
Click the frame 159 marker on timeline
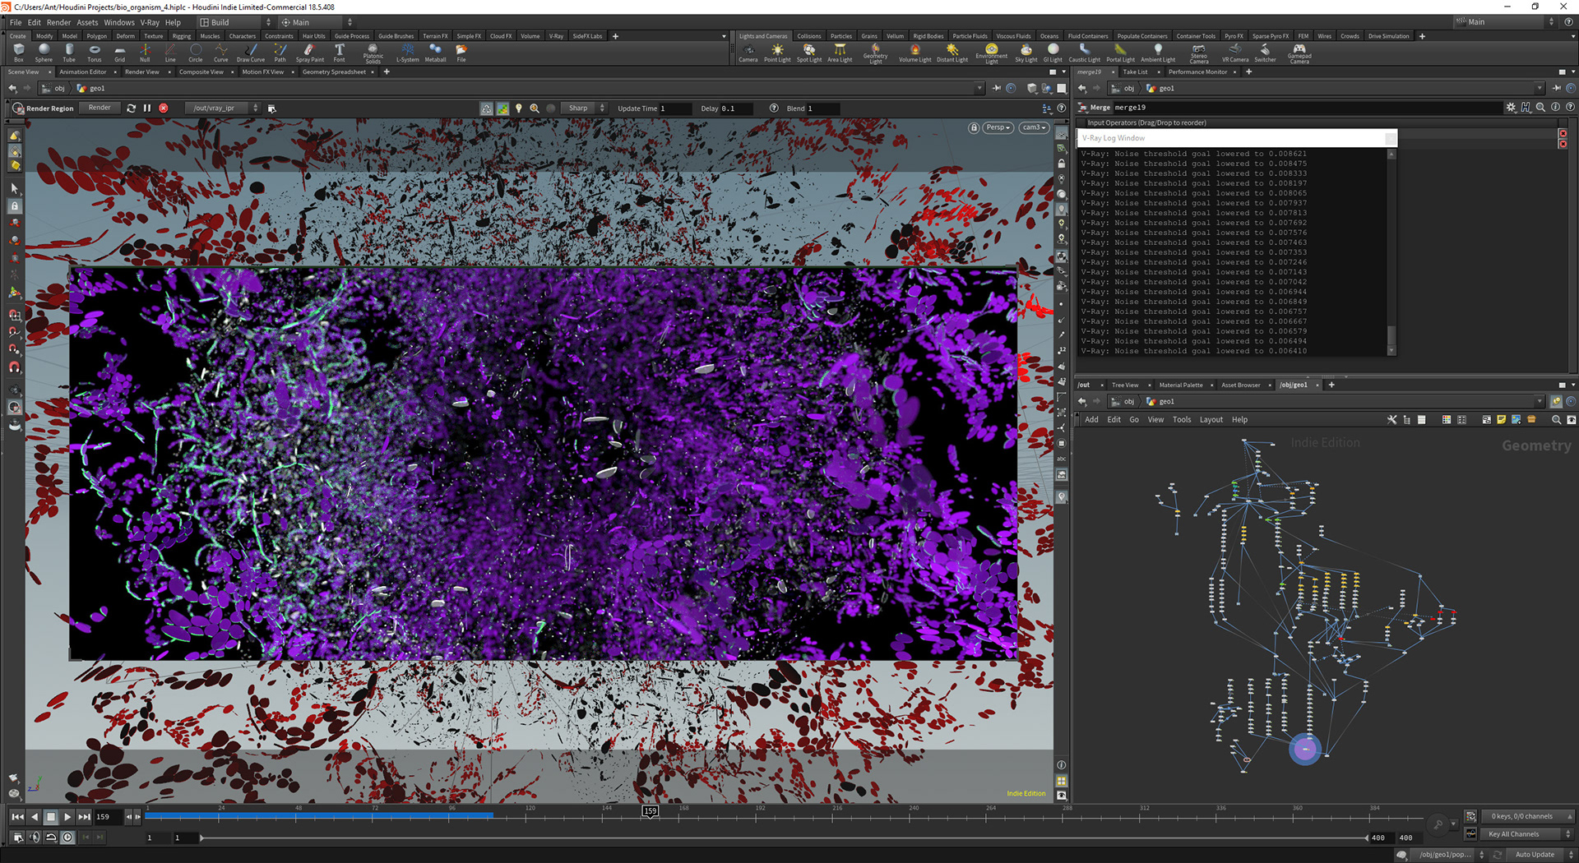(x=650, y=811)
